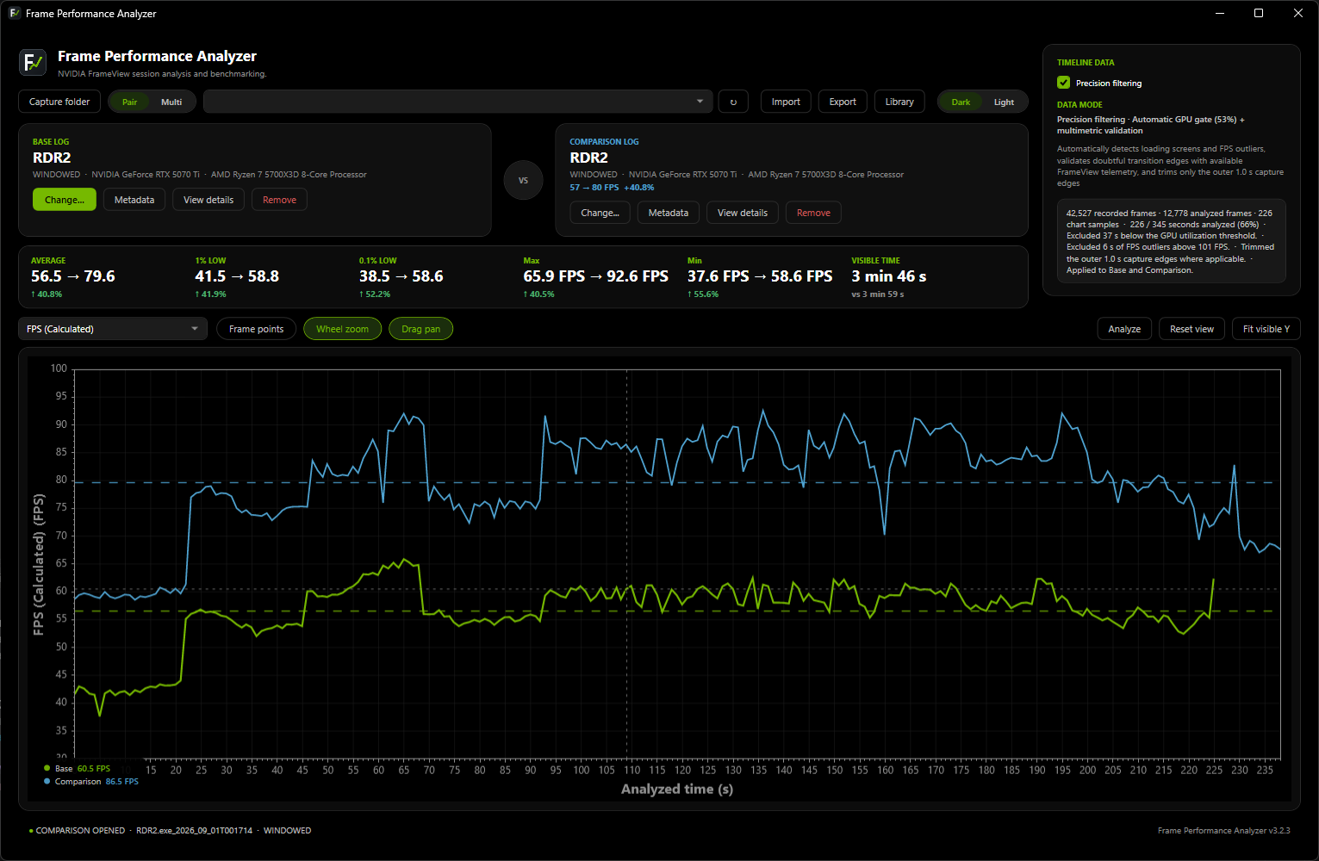Click the BASE LOG RDR2 title
Image resolution: width=1319 pixels, height=861 pixels.
tap(52, 158)
